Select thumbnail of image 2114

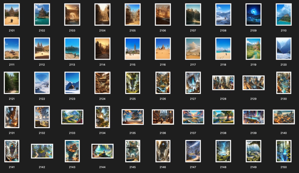[x=102, y=49]
